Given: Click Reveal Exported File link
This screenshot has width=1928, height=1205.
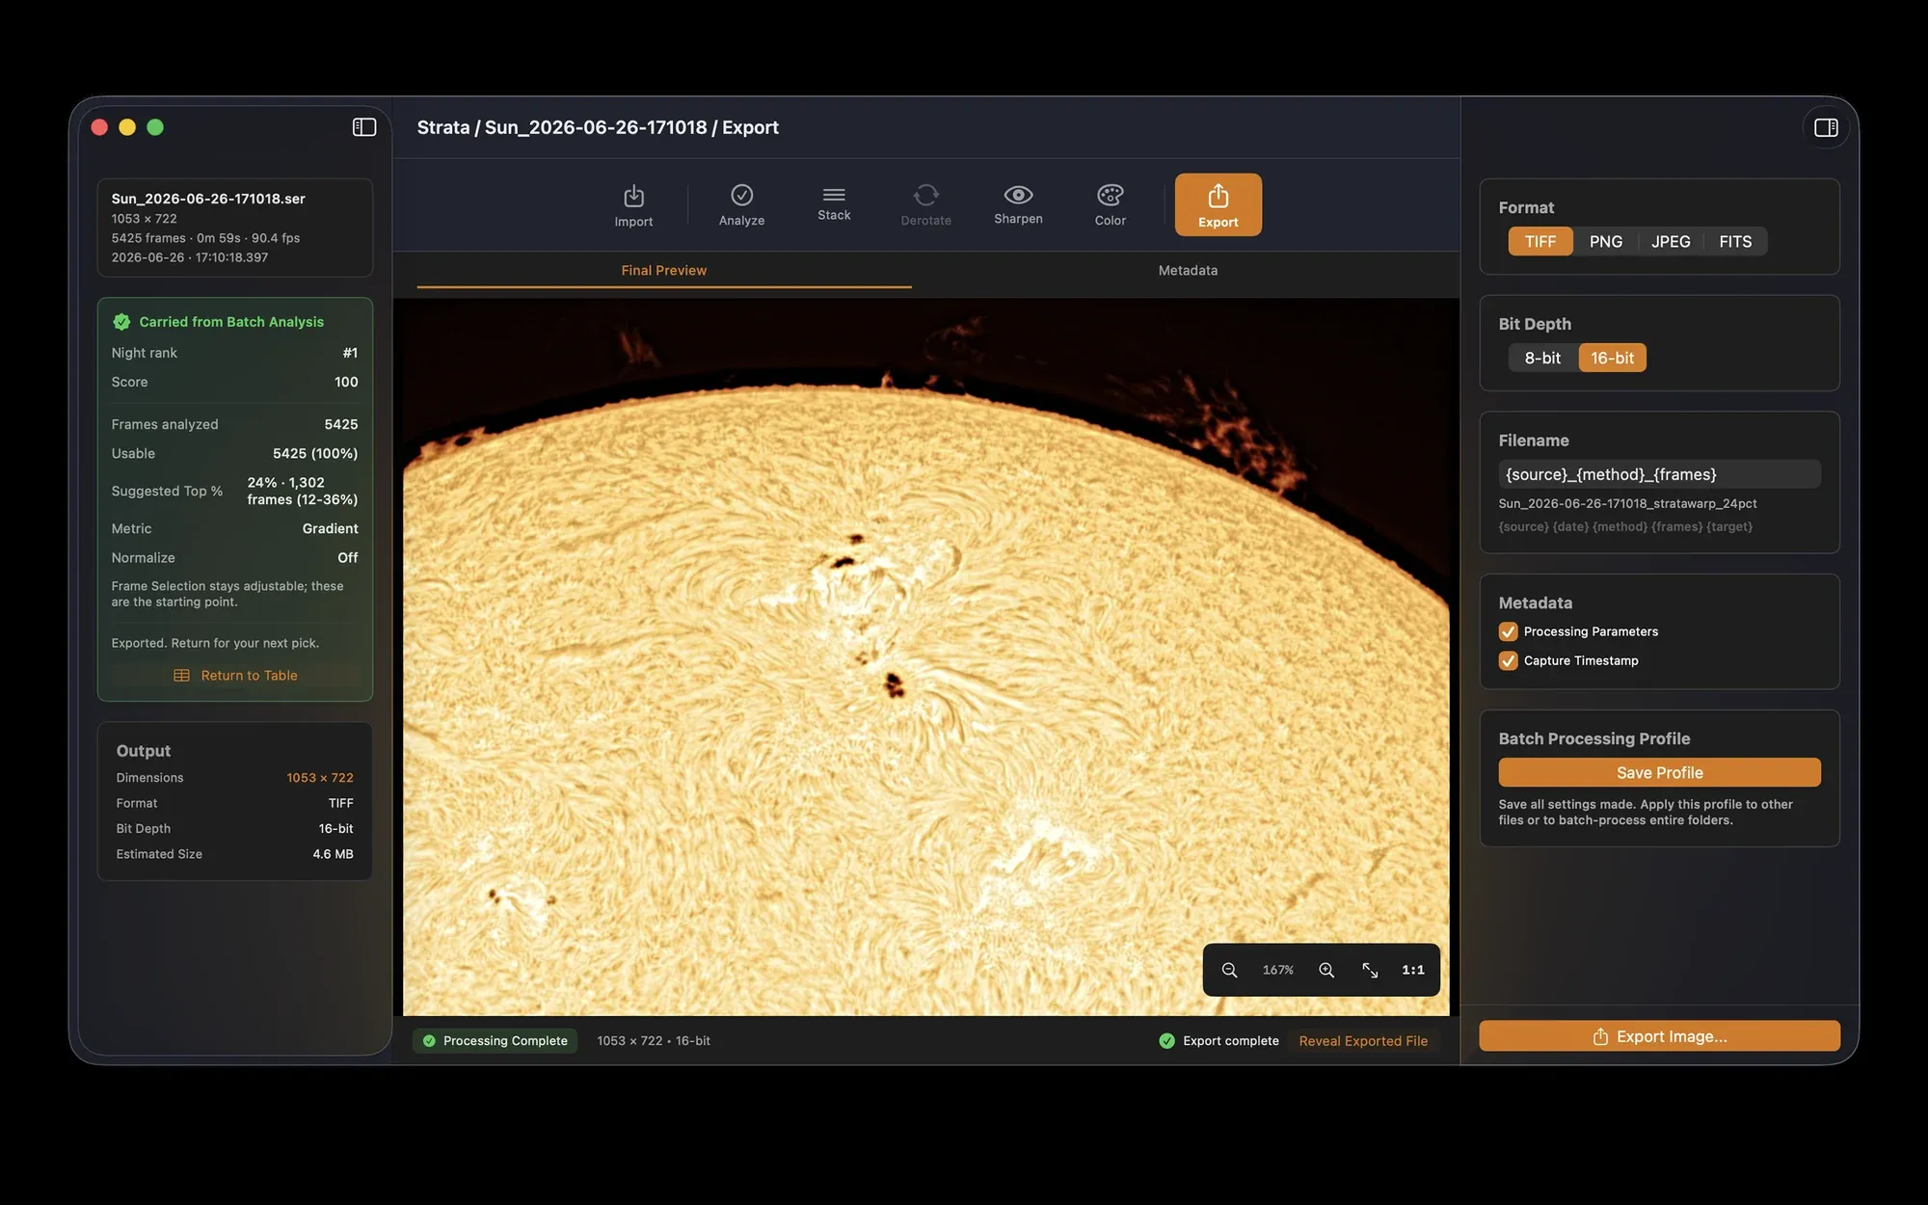Looking at the screenshot, I should 1363,1041.
